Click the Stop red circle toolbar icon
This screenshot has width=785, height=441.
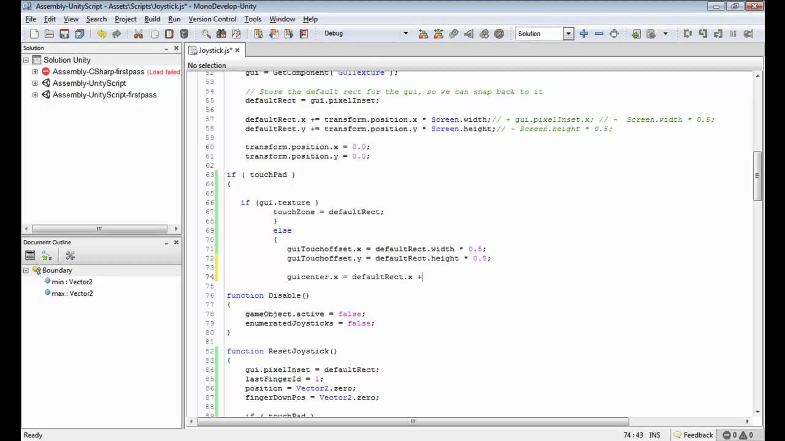click(499, 34)
